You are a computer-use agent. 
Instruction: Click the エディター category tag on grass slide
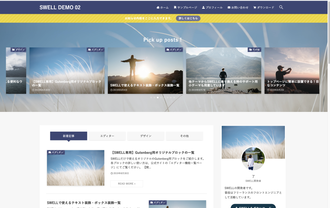95,50
